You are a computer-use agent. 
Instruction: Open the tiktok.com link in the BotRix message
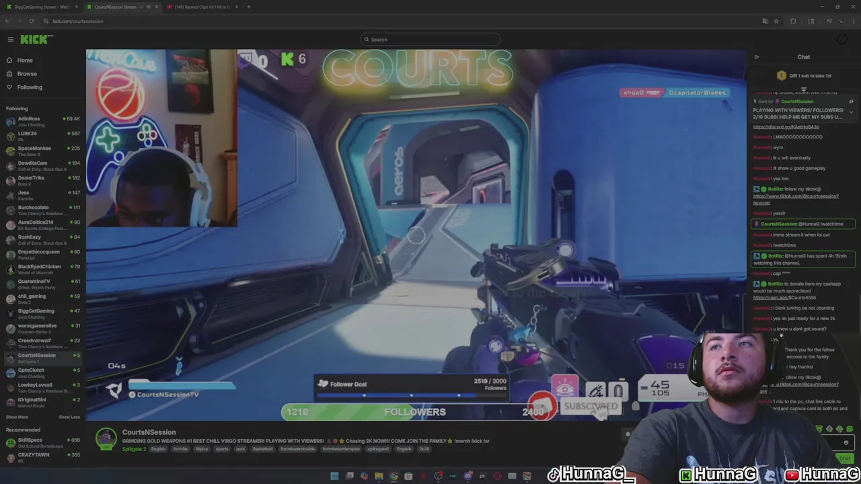[x=796, y=199]
